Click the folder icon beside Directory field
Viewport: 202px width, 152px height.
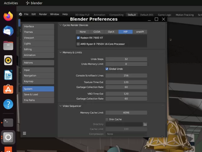(145, 124)
